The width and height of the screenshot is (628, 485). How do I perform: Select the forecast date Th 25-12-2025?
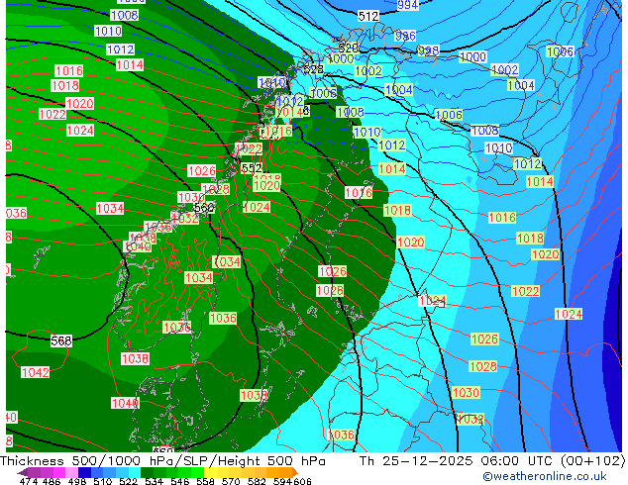(x=416, y=461)
